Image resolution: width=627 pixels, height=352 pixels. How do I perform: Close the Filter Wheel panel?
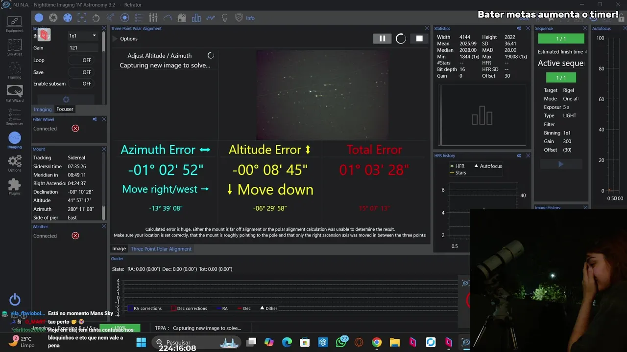point(103,119)
